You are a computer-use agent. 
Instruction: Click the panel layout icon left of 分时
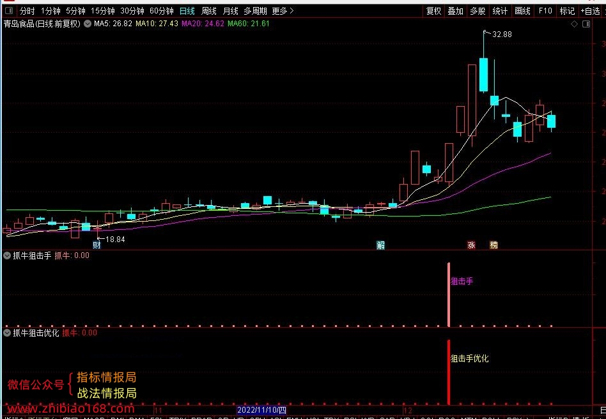point(9,11)
